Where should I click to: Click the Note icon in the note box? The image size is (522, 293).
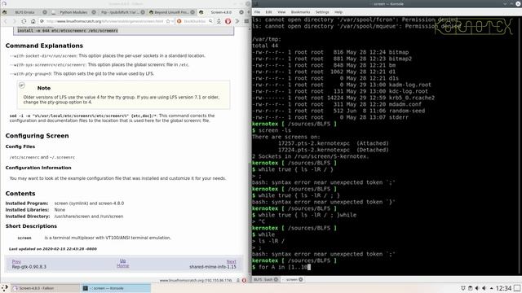pyautogui.click(x=22, y=85)
